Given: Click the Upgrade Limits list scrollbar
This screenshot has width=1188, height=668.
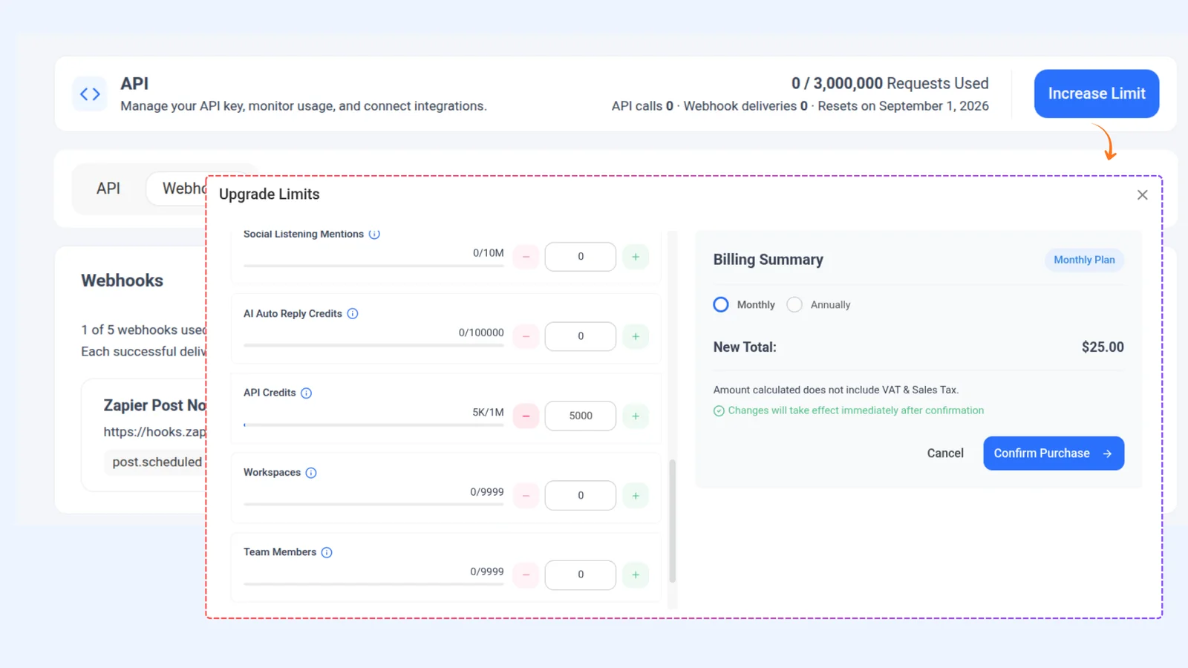Looking at the screenshot, I should point(673,521).
